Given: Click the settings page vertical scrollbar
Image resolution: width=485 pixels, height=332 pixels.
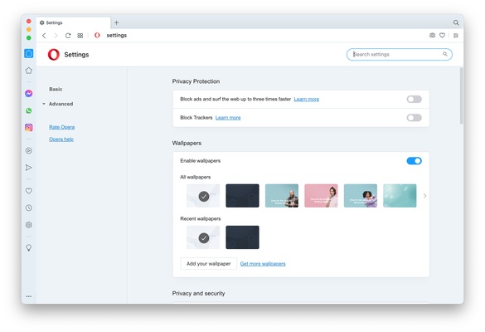Looking at the screenshot, I should tap(461, 95).
